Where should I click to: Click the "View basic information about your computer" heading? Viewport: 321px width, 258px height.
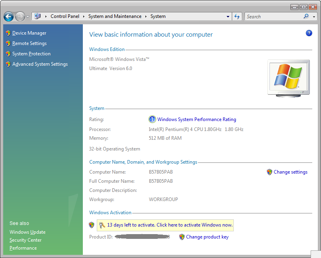[x=151, y=35]
